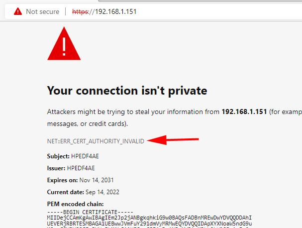Click the PEM line starting with MIIDejCCAm

(149, 218)
